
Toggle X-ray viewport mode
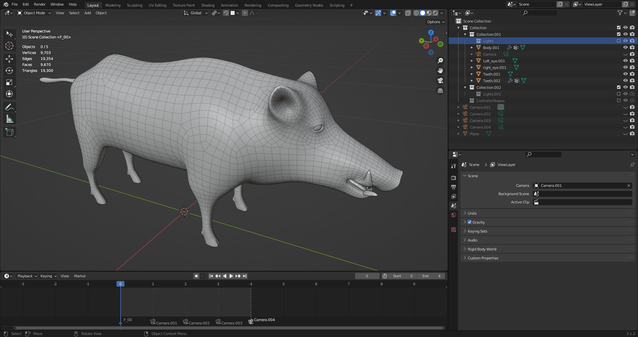tap(408, 13)
